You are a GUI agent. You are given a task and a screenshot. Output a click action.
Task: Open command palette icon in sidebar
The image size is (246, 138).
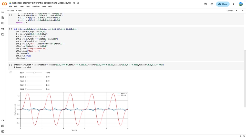pos(3,126)
